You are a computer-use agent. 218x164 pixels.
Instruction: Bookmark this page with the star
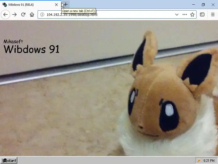(x=192, y=14)
